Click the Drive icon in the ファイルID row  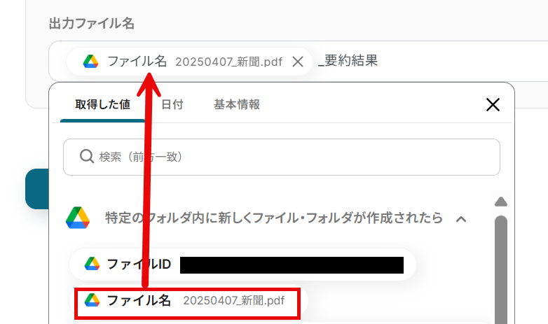93,264
